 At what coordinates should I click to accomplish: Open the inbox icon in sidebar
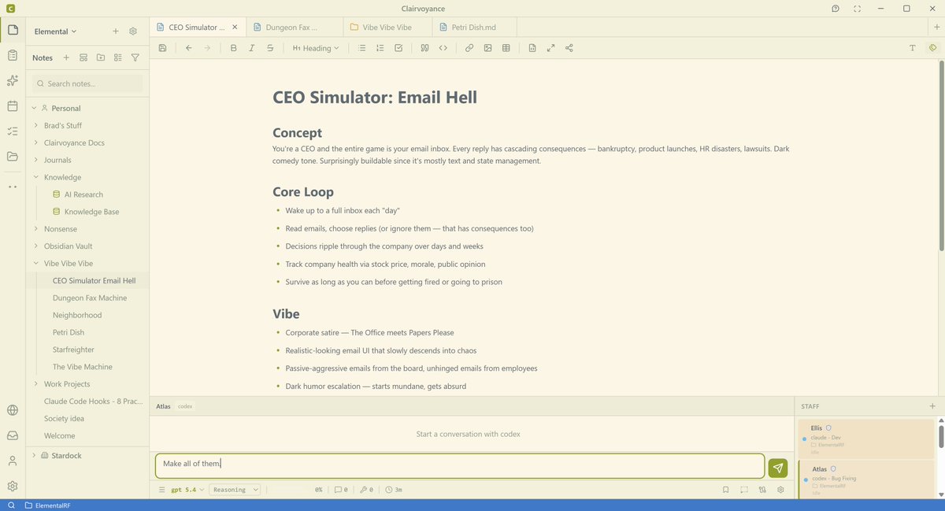coord(12,435)
